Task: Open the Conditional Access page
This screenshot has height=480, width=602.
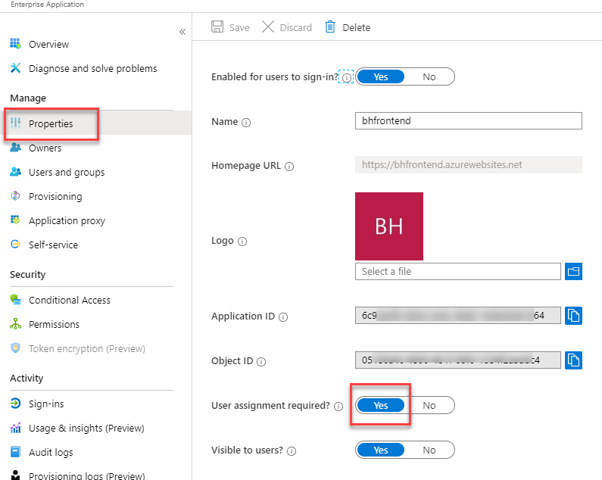Action: [x=69, y=300]
